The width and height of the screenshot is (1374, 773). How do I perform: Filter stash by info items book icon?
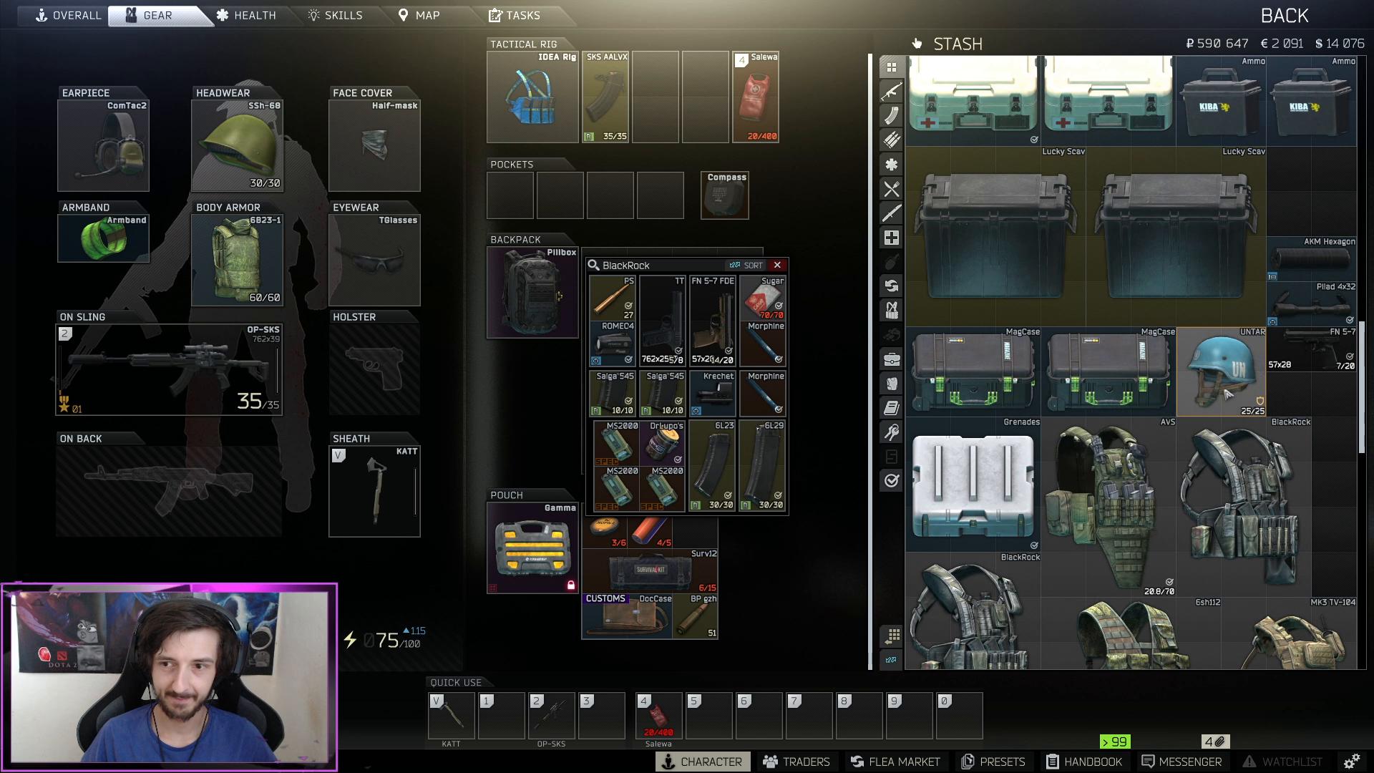[x=891, y=408]
